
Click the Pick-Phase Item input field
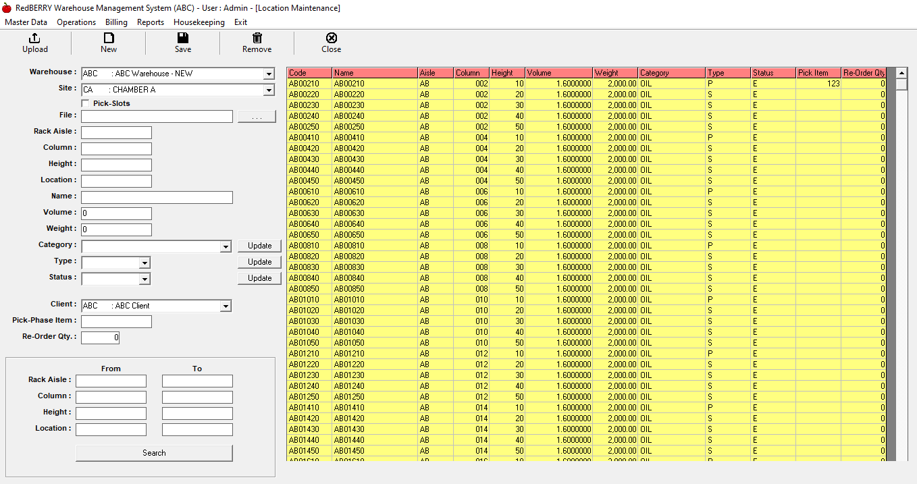[x=116, y=322]
